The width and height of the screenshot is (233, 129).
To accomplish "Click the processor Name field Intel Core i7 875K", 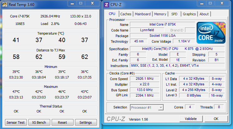I will click(x=162, y=24).
